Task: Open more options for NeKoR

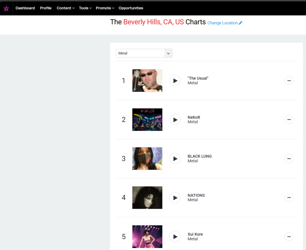Action: point(289,120)
